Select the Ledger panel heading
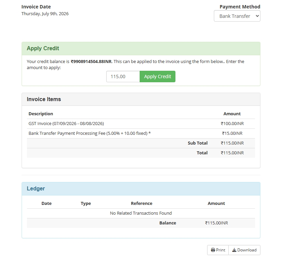The height and width of the screenshot is (275, 281). tap(36, 188)
